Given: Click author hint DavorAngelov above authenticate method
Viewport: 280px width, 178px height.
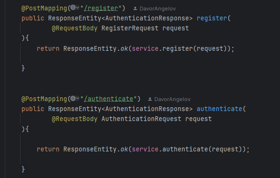Looking at the screenshot, I should pos(172,99).
